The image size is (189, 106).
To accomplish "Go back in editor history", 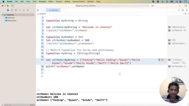I will (x=41, y=10).
